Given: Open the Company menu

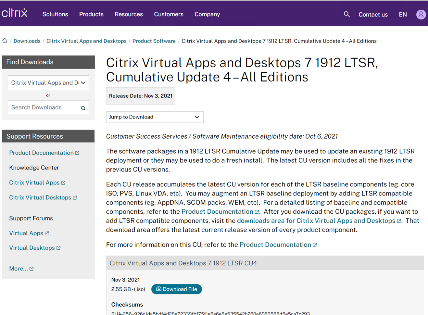Looking at the screenshot, I should [x=207, y=14].
